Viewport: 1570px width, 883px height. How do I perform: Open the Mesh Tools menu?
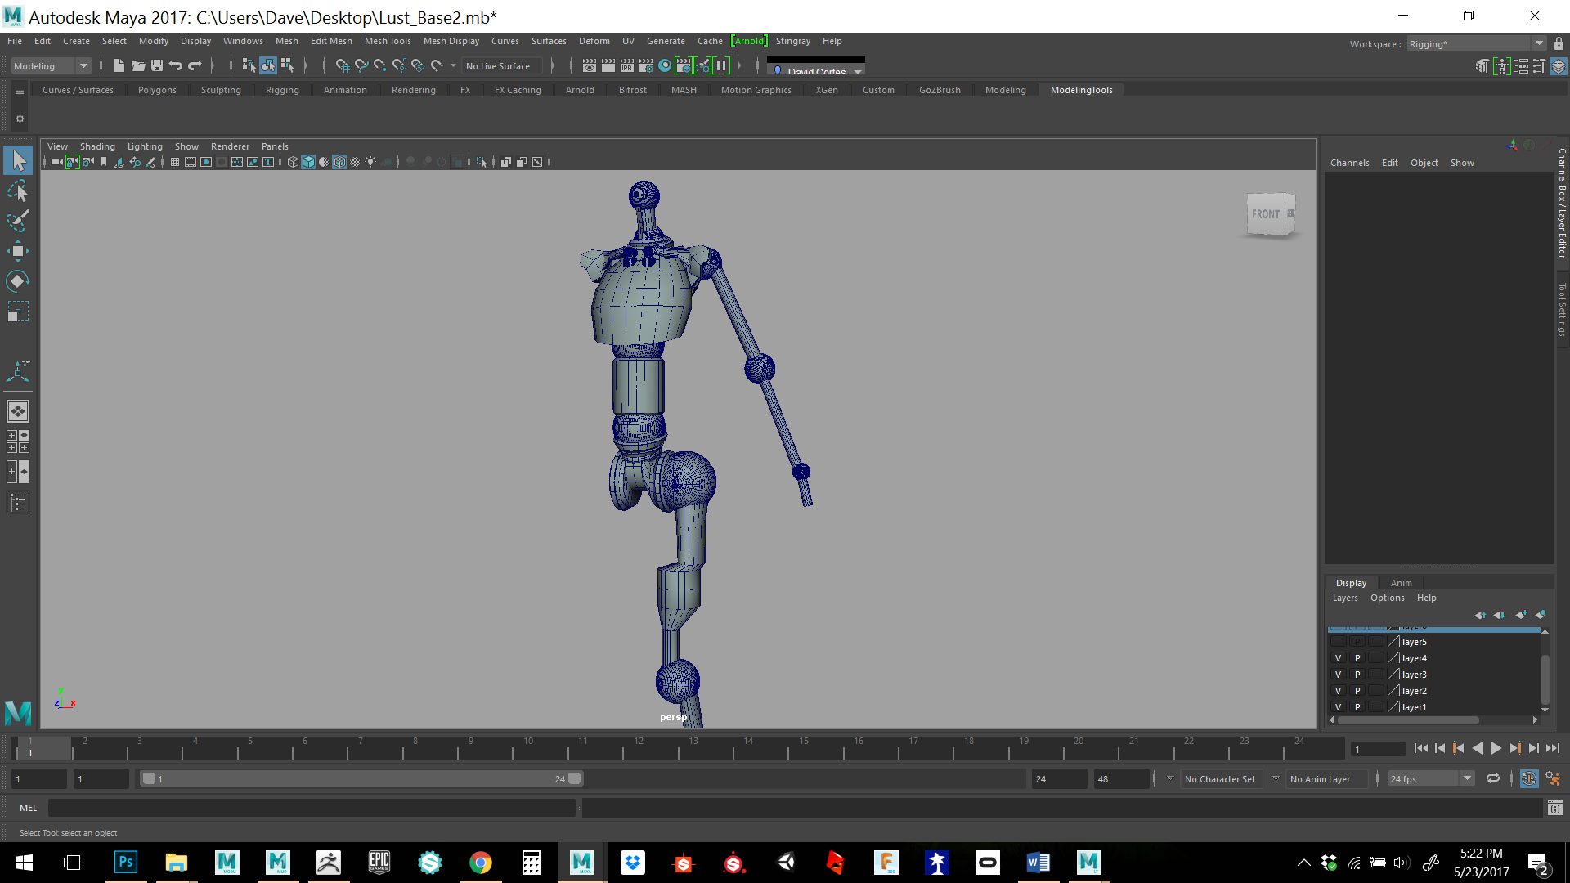pyautogui.click(x=388, y=41)
